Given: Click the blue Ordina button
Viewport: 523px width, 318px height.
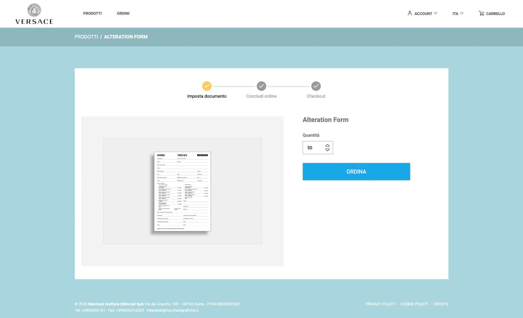Looking at the screenshot, I should tap(356, 172).
